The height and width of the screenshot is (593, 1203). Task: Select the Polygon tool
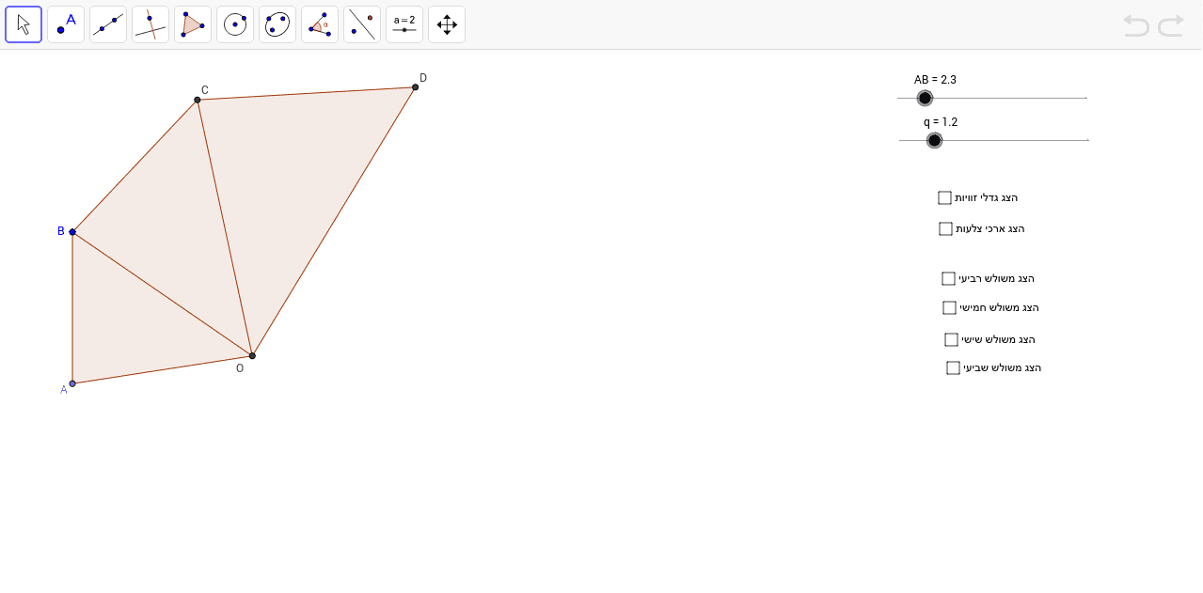(193, 24)
